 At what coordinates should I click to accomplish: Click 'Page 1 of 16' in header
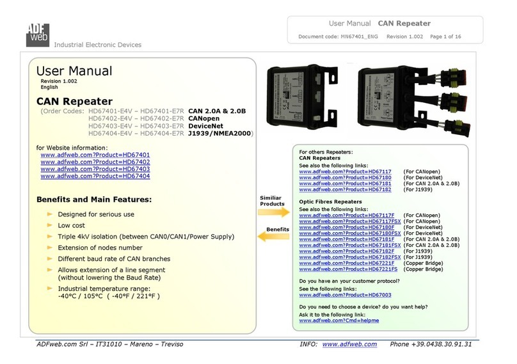click(x=445, y=36)
